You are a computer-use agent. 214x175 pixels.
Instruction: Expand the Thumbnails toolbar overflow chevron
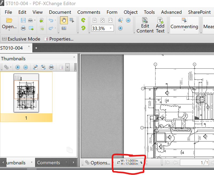click(67, 67)
